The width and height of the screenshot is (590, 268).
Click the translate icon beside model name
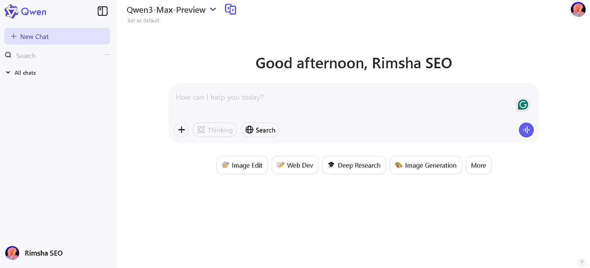[231, 9]
